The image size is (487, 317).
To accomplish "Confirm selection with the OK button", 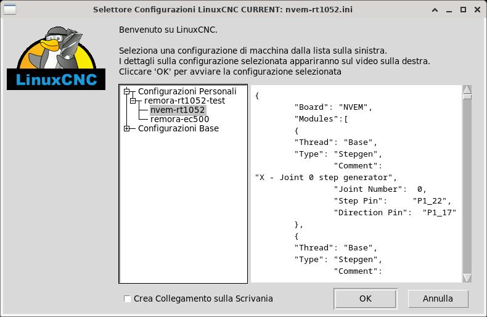I will point(365,298).
